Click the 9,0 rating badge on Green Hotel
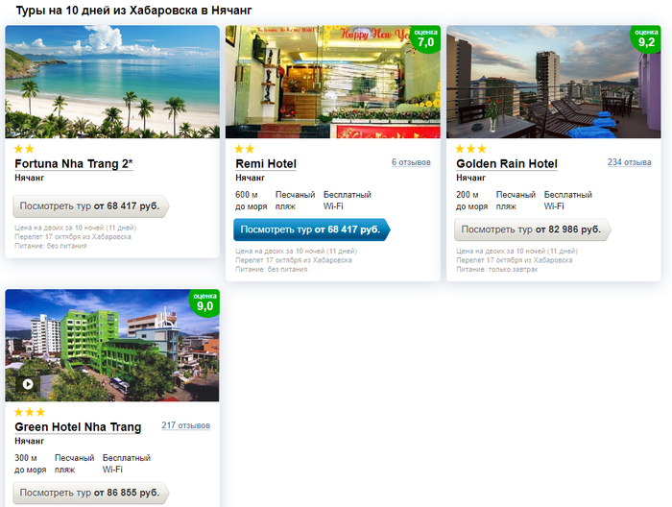 pos(204,302)
